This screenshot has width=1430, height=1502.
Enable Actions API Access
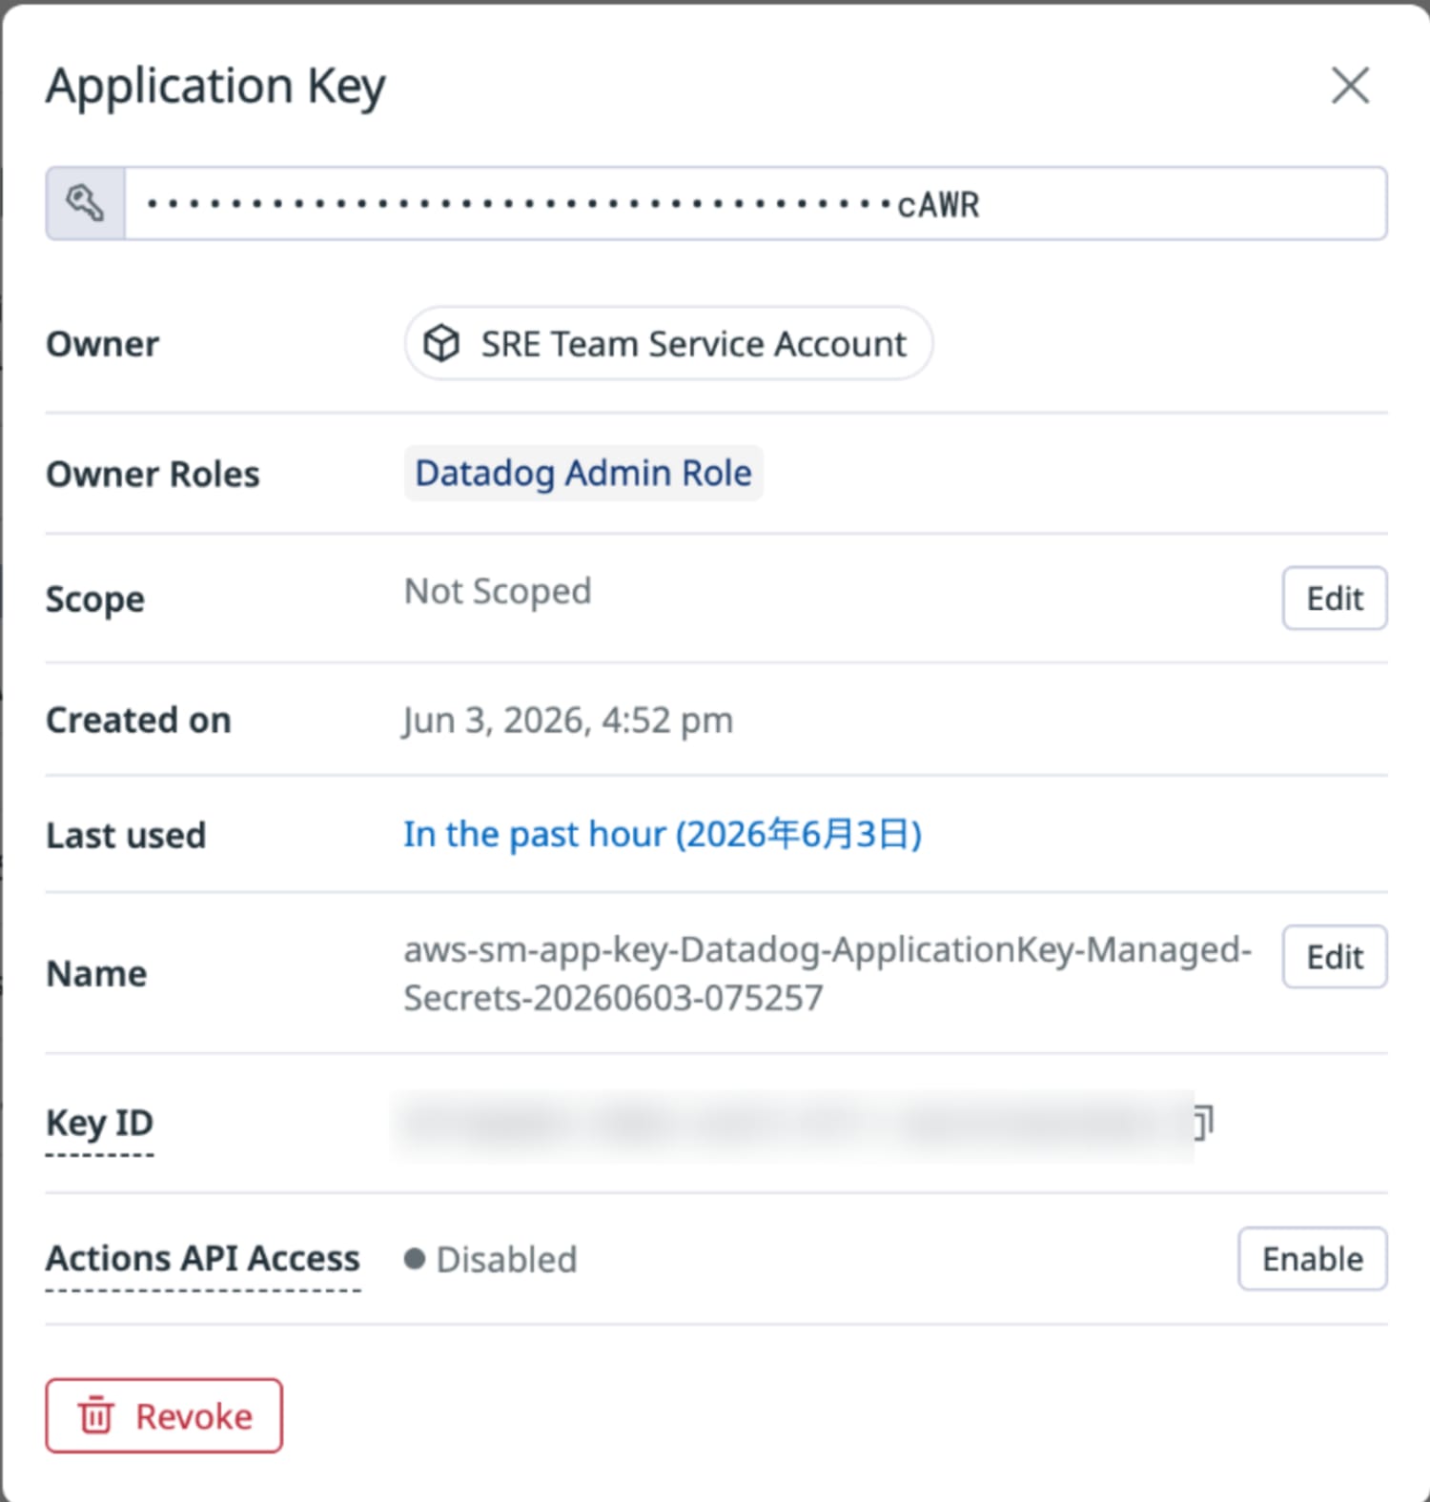click(x=1312, y=1259)
